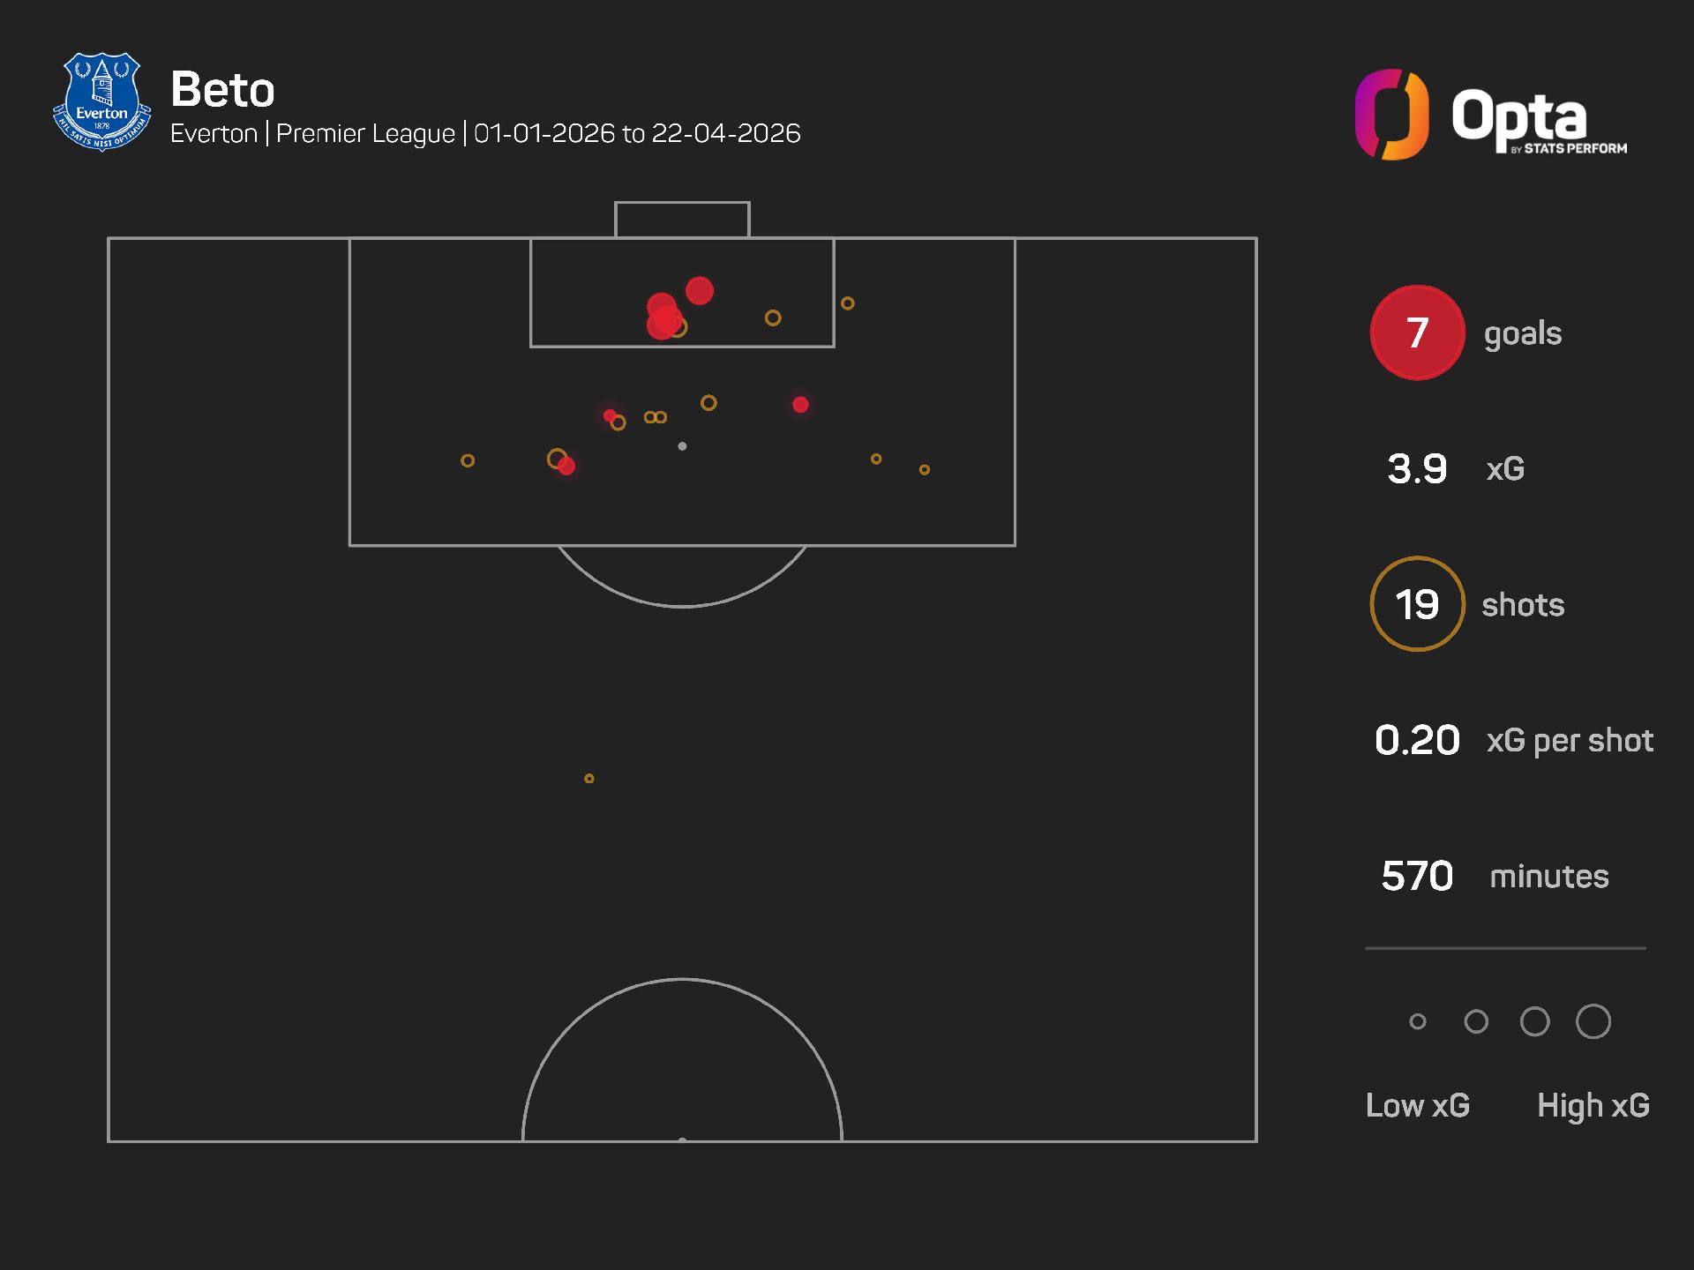
Task: Click the largest High xG legend circle
Action: (1593, 1021)
